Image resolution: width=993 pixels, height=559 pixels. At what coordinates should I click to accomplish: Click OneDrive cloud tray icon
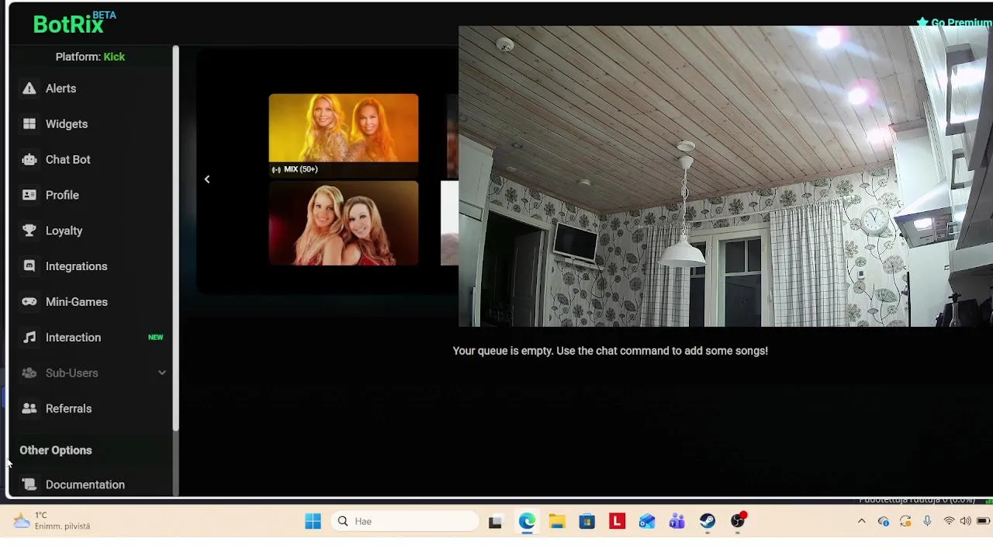[x=884, y=522]
